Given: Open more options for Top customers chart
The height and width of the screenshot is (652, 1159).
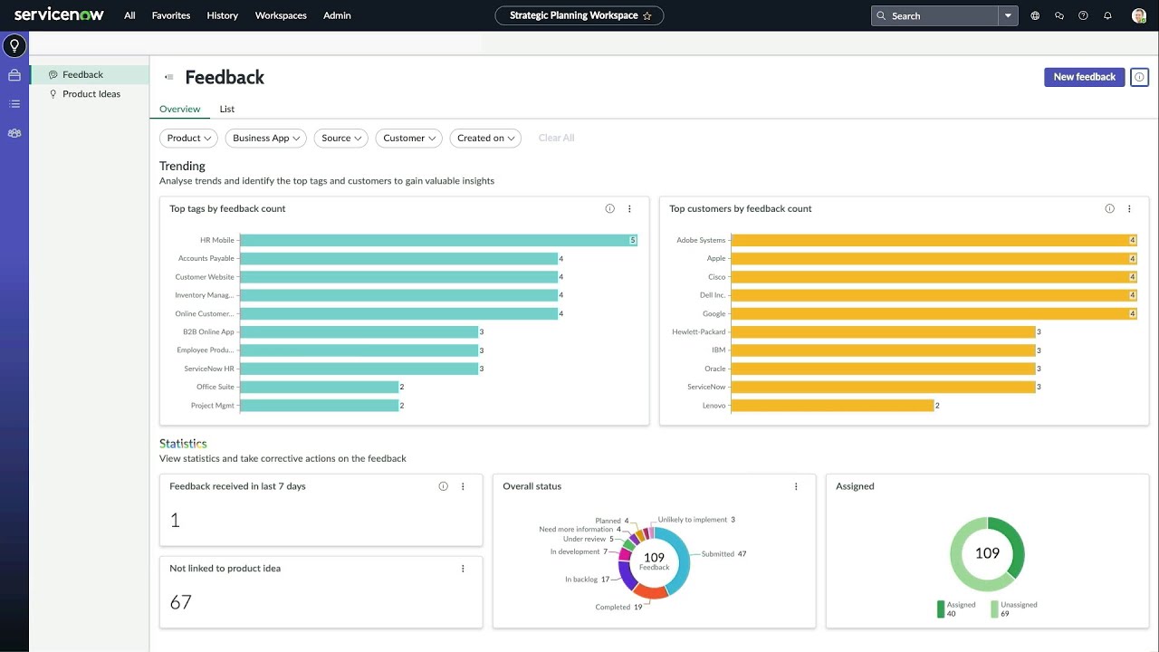Looking at the screenshot, I should (1129, 208).
